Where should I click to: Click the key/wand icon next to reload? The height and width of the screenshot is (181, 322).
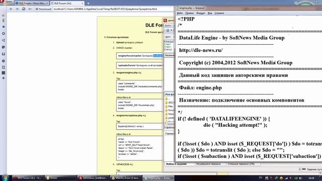click(30, 9)
